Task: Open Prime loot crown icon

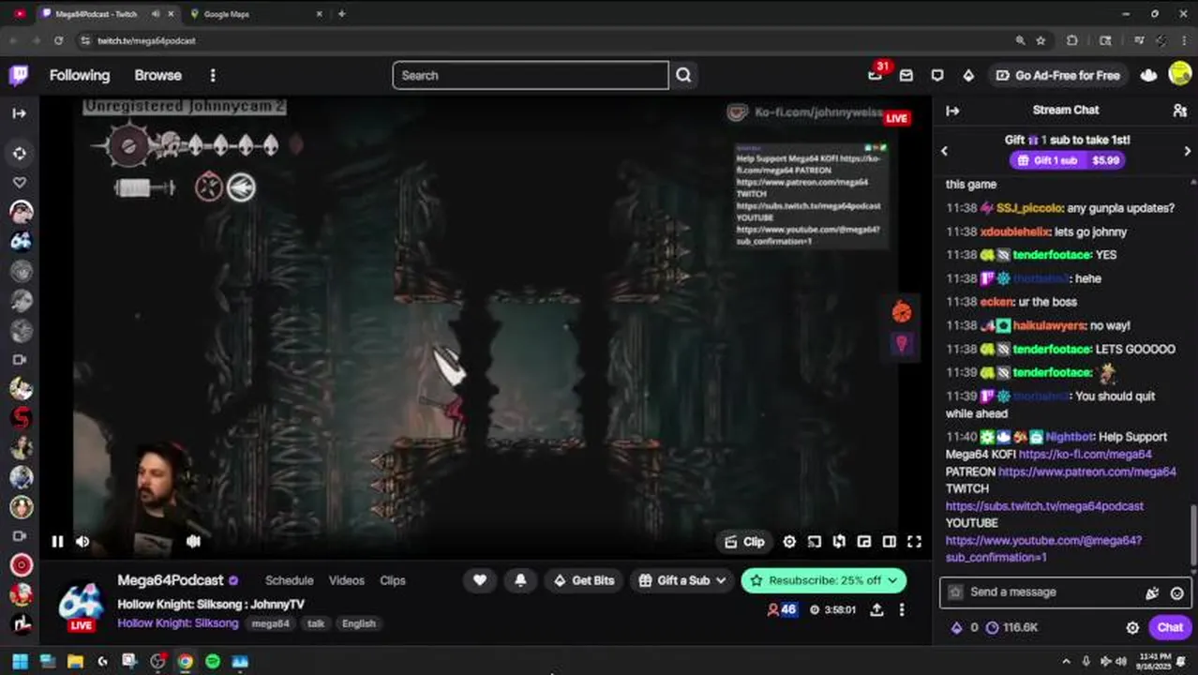Action: (x=1148, y=75)
